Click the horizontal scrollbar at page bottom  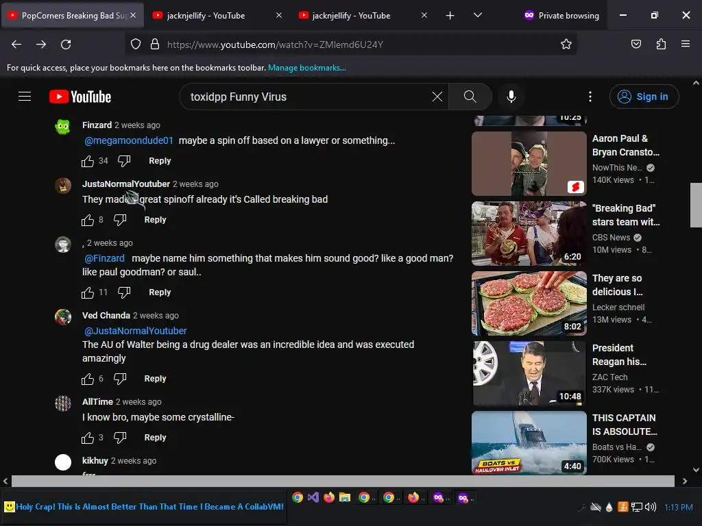tap(343, 481)
